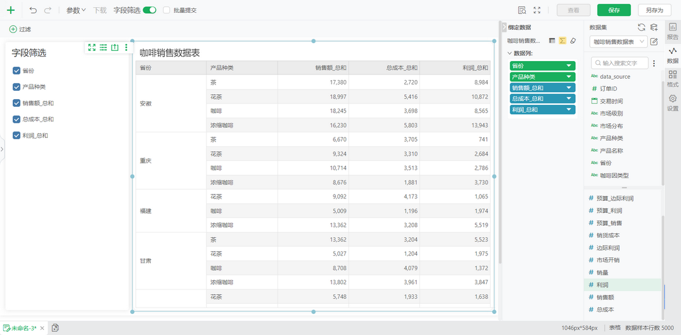Click the 查看 view button
The width and height of the screenshot is (681, 335).
(573, 10)
